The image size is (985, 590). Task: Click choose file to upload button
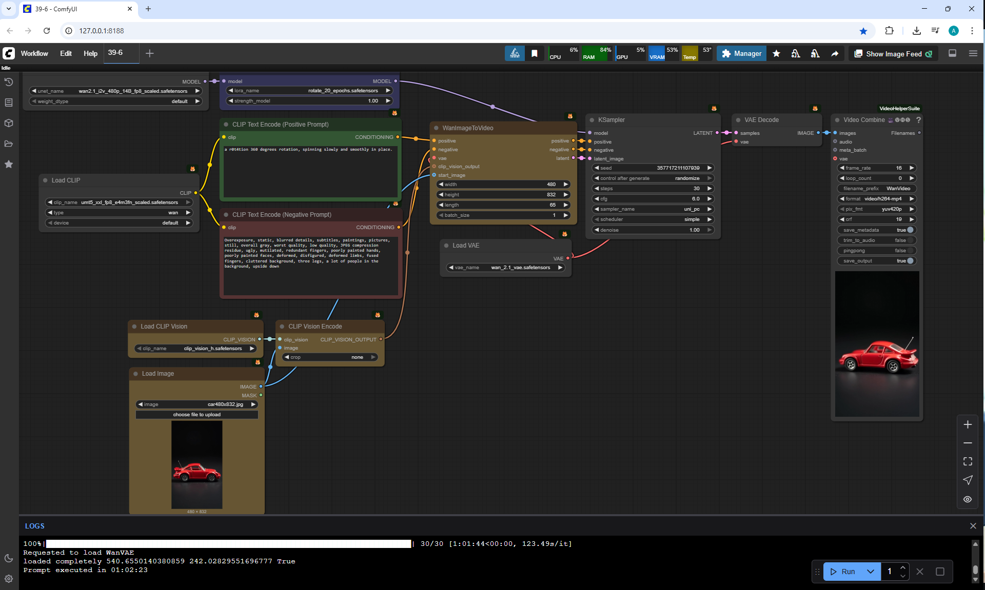196,415
